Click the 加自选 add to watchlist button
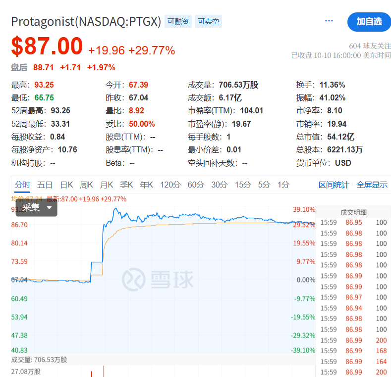Screen dimensions: 391x377 point(369,21)
